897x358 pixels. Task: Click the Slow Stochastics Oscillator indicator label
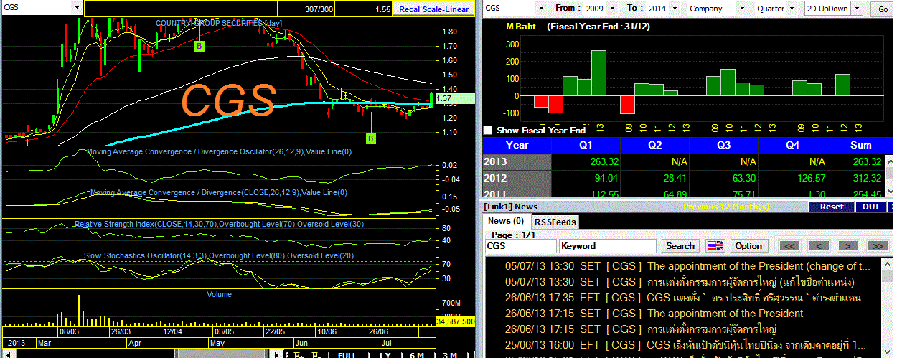(219, 255)
